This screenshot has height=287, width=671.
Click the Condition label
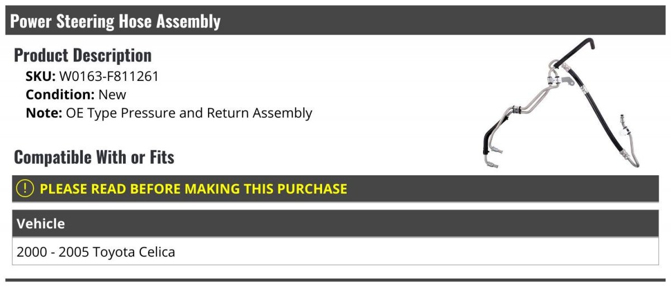click(60, 94)
